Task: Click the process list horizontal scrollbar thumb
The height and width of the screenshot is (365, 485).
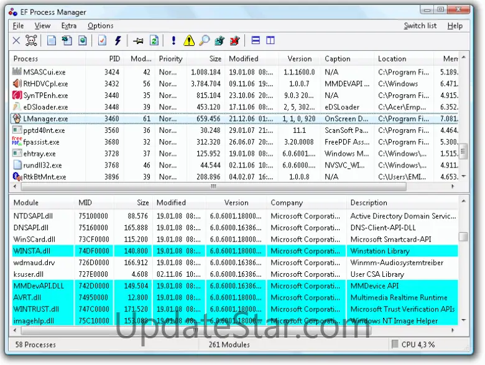Action: (213, 187)
